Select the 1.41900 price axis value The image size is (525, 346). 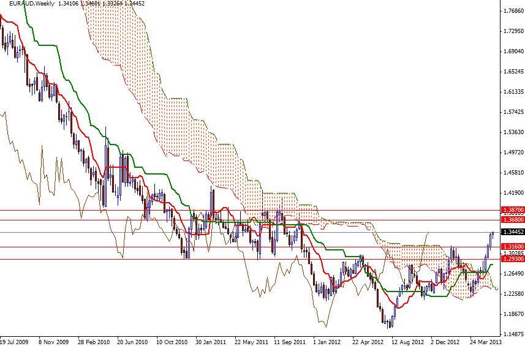pos(513,193)
